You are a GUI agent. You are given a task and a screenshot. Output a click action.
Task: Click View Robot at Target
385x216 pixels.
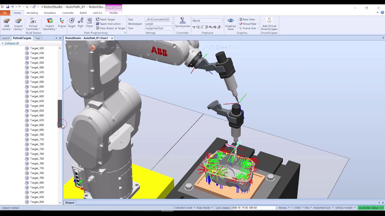coord(110,28)
